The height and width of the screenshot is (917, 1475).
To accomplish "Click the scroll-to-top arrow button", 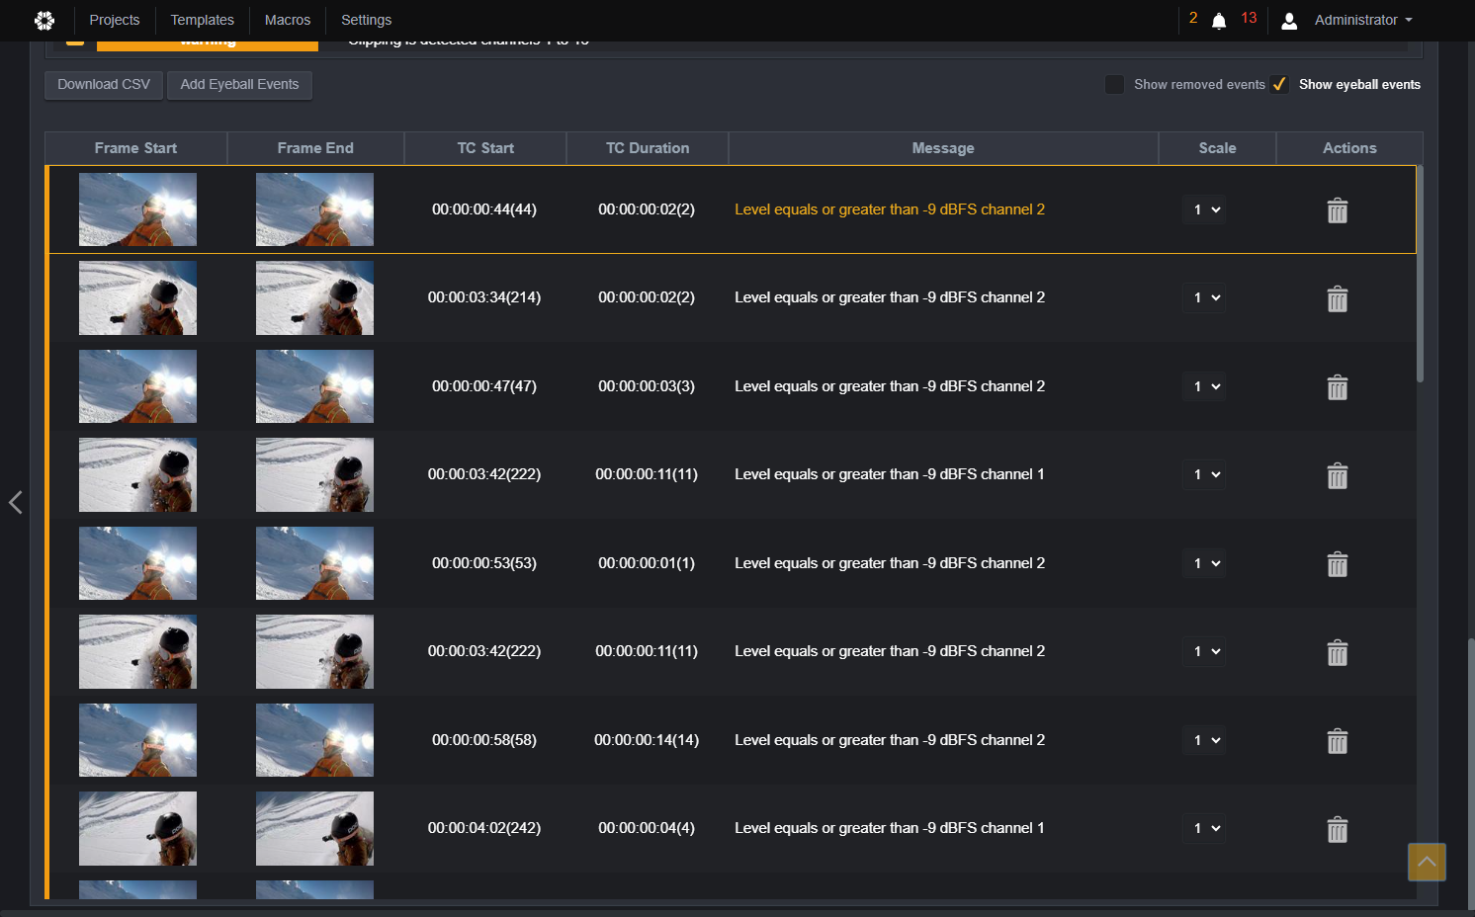I will click(x=1427, y=862).
